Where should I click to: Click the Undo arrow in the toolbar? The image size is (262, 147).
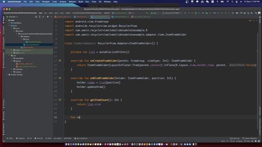(x=233, y=13)
